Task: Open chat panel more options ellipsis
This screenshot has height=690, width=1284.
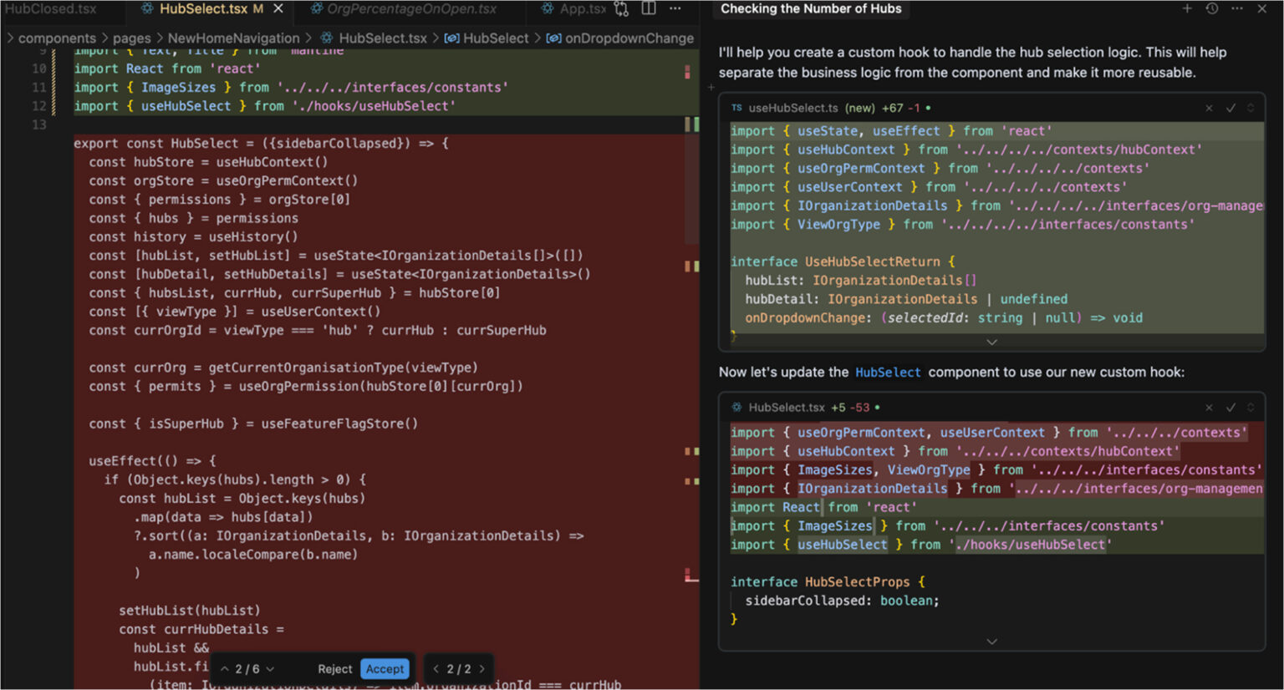Action: point(1237,8)
